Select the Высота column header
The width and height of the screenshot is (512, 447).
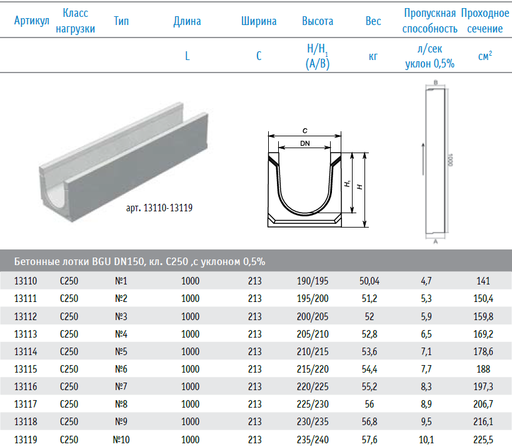[x=318, y=21]
